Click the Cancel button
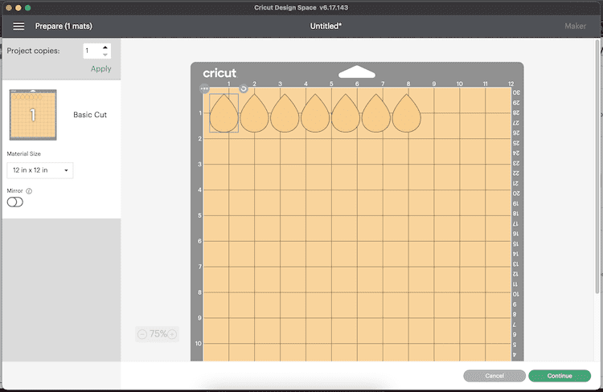This screenshot has width=603, height=392. click(494, 376)
